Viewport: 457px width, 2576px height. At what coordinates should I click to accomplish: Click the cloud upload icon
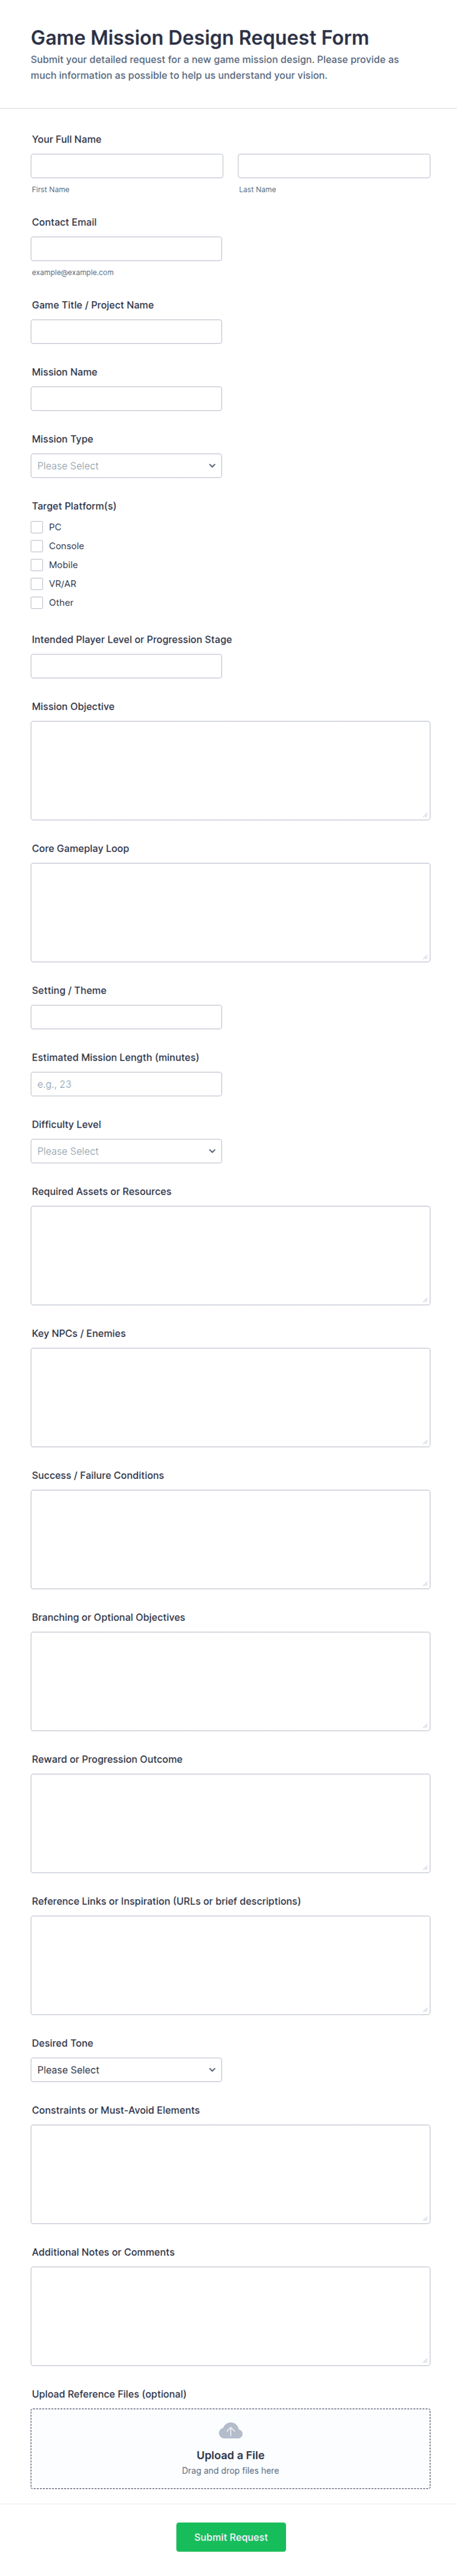230,2431
